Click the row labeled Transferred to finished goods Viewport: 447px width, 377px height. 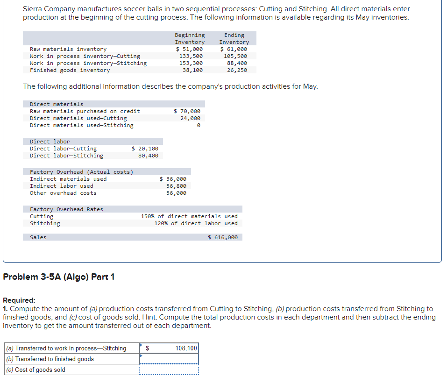(x=61, y=358)
